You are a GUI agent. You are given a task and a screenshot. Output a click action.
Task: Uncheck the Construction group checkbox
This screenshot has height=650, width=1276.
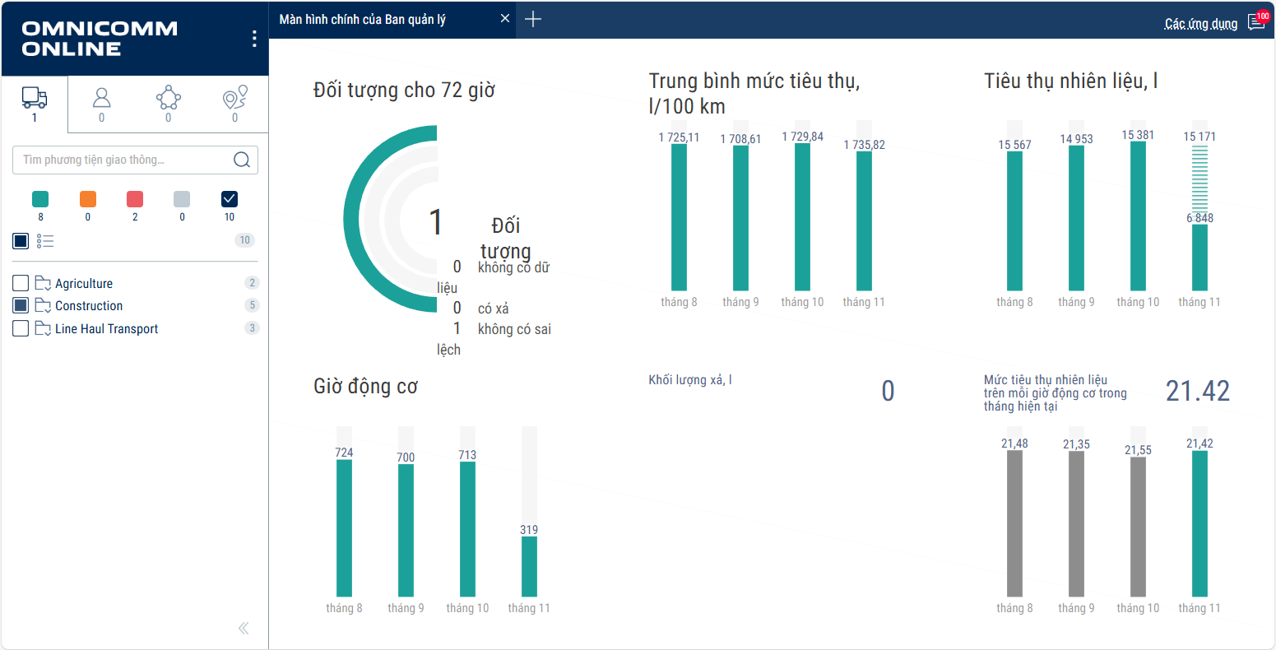21,305
